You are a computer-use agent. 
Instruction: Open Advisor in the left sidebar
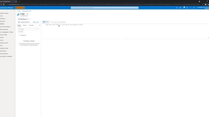coord(2,40)
